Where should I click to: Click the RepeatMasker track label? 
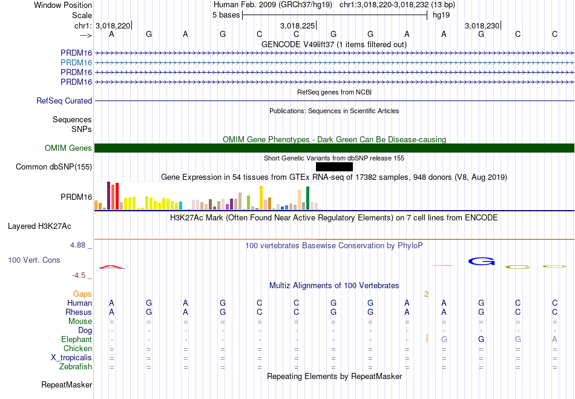[67, 384]
